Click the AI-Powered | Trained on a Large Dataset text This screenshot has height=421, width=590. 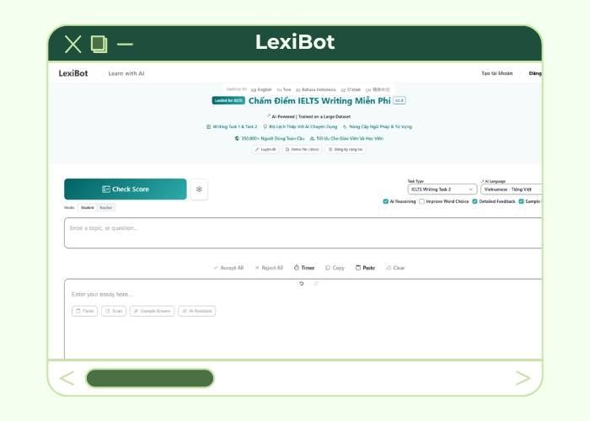pos(311,116)
